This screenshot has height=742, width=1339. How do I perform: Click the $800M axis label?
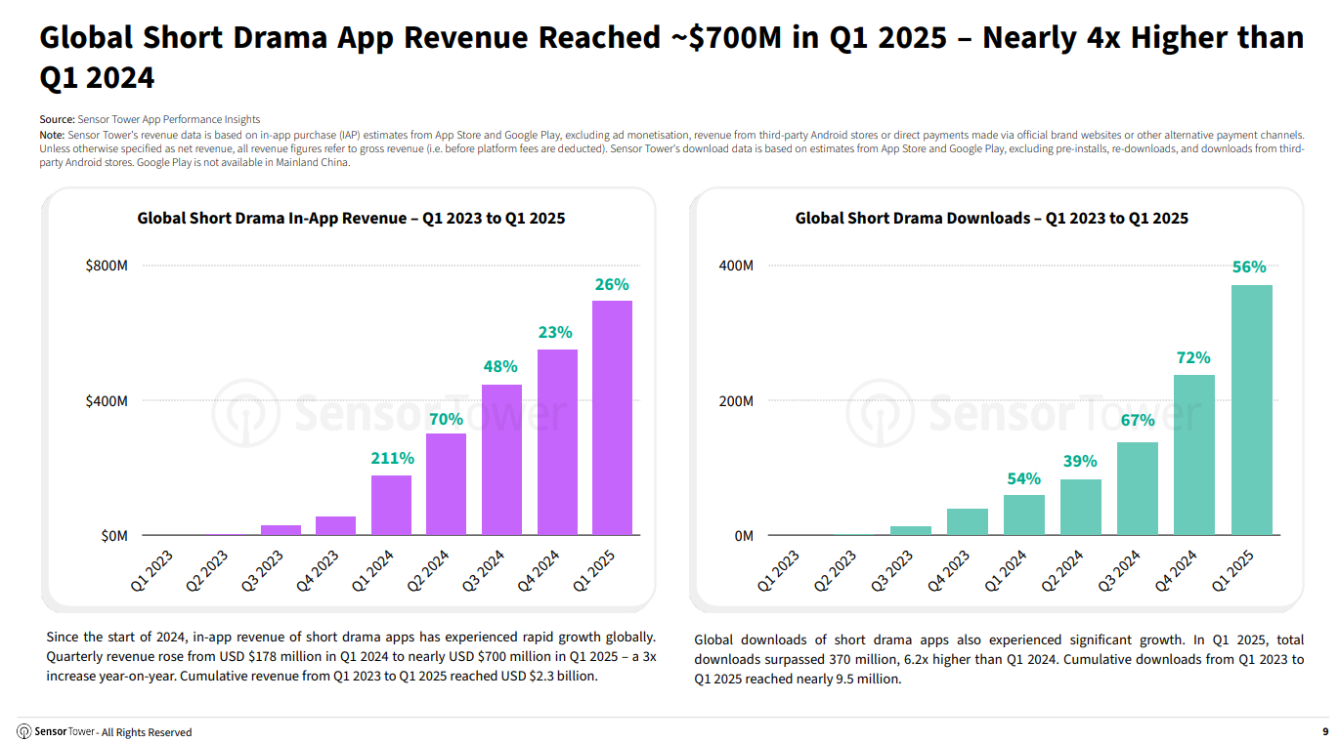(x=107, y=266)
